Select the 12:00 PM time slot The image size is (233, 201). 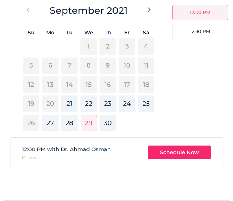pos(200,12)
